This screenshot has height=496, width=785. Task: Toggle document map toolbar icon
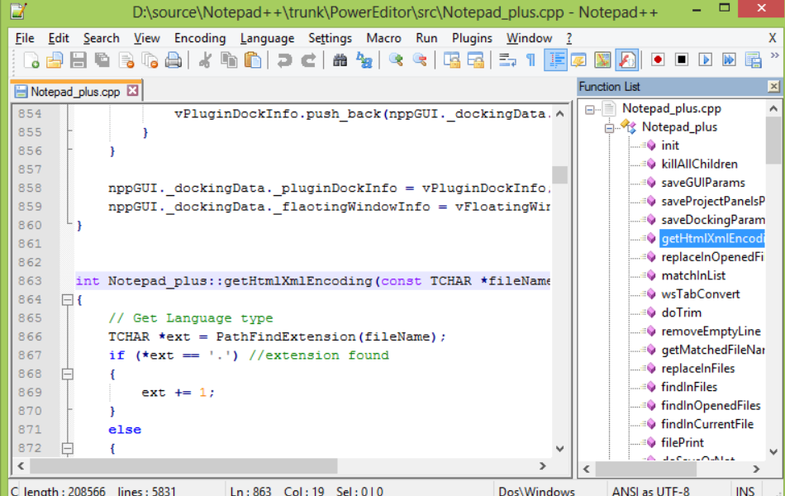602,60
